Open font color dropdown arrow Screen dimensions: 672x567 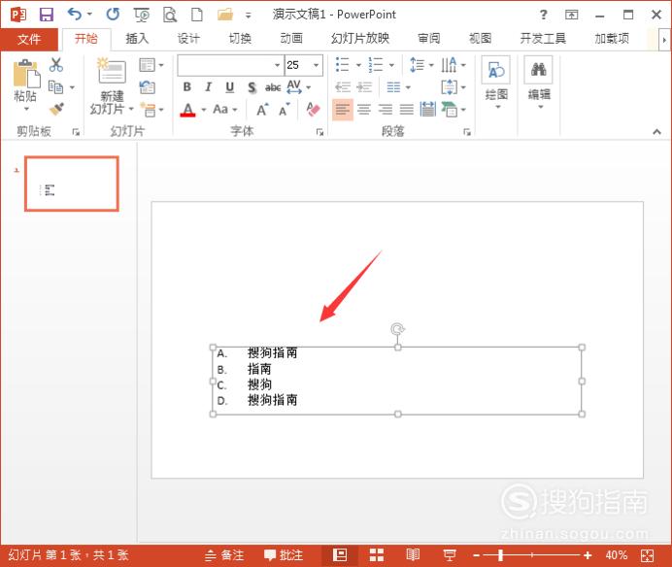tap(204, 110)
